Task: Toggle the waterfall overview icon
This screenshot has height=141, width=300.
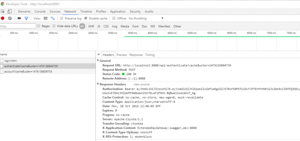Action: [53, 18]
